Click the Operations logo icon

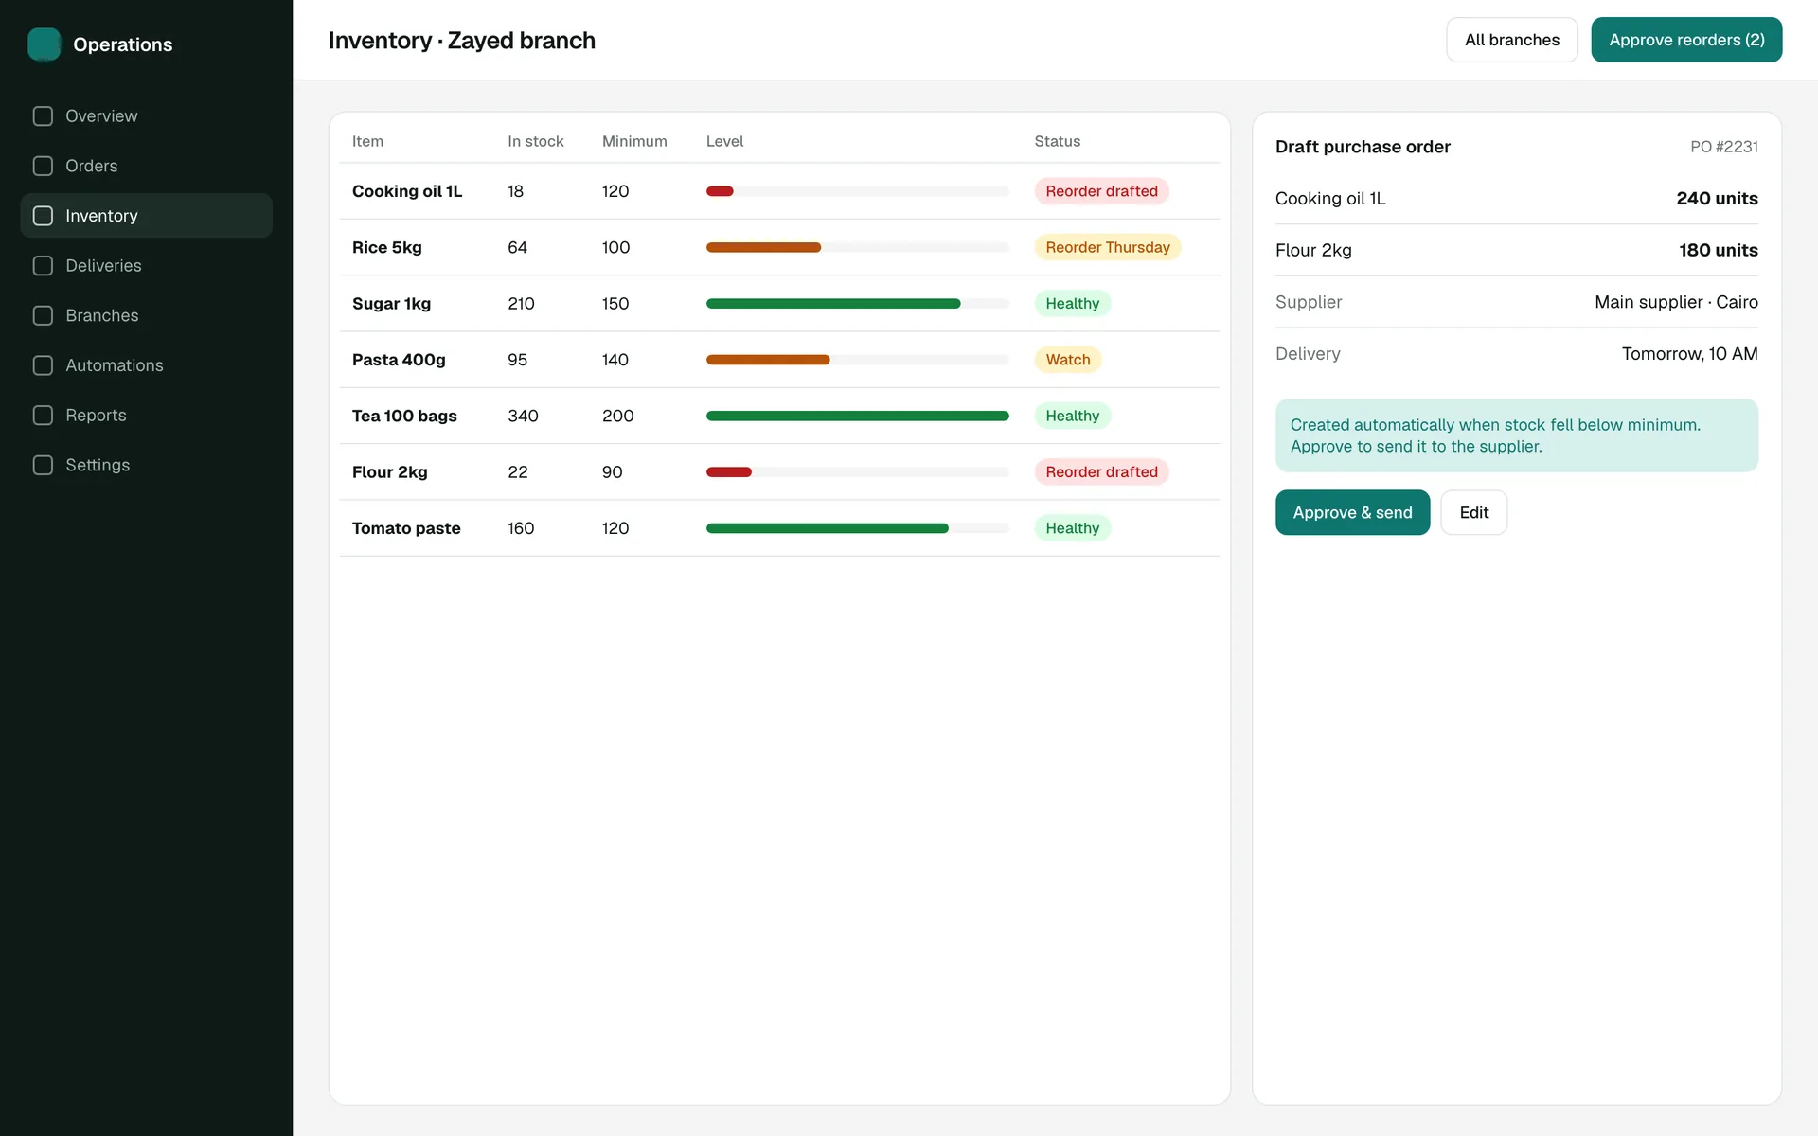point(45,44)
